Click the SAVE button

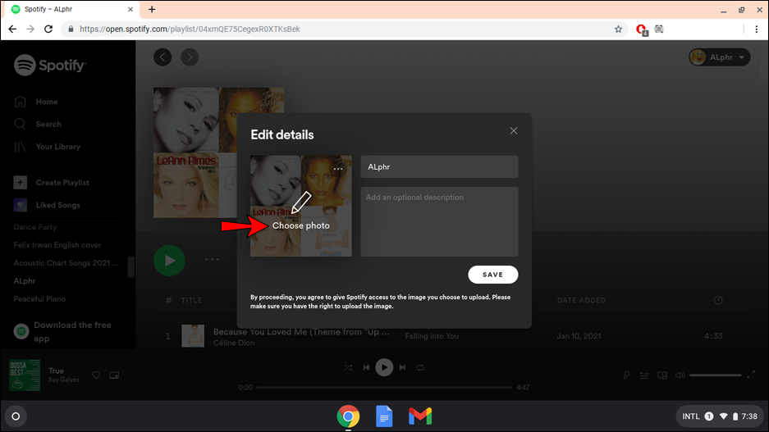[493, 275]
